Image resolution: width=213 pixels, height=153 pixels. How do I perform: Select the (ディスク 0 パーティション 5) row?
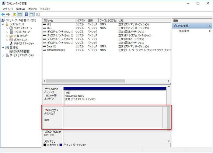pyautogui.click(x=106, y=39)
